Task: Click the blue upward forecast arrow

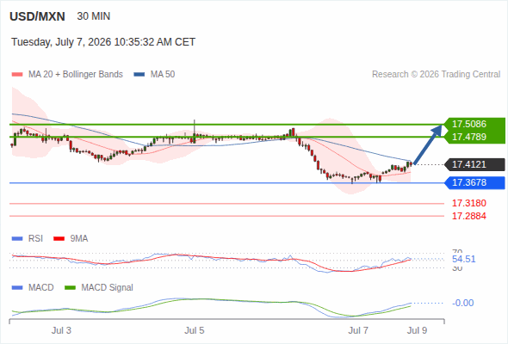Action: 428,144
